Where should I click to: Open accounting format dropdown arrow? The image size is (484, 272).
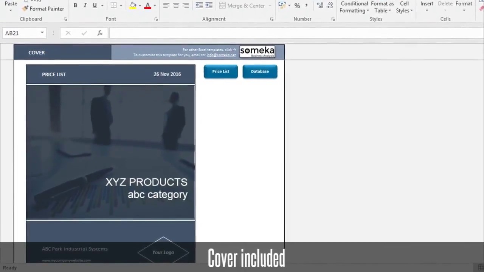click(x=289, y=6)
